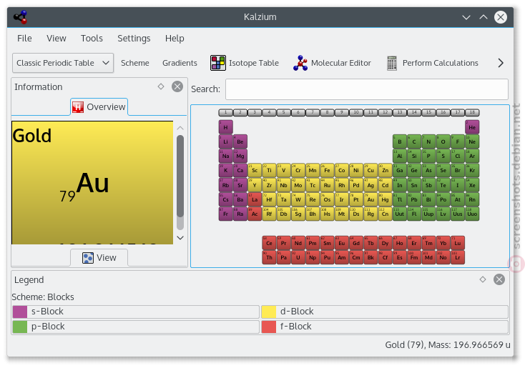Viewport: 525px width, 368px height.
Task: Select the Helium (He) element tile
Action: [x=472, y=127]
